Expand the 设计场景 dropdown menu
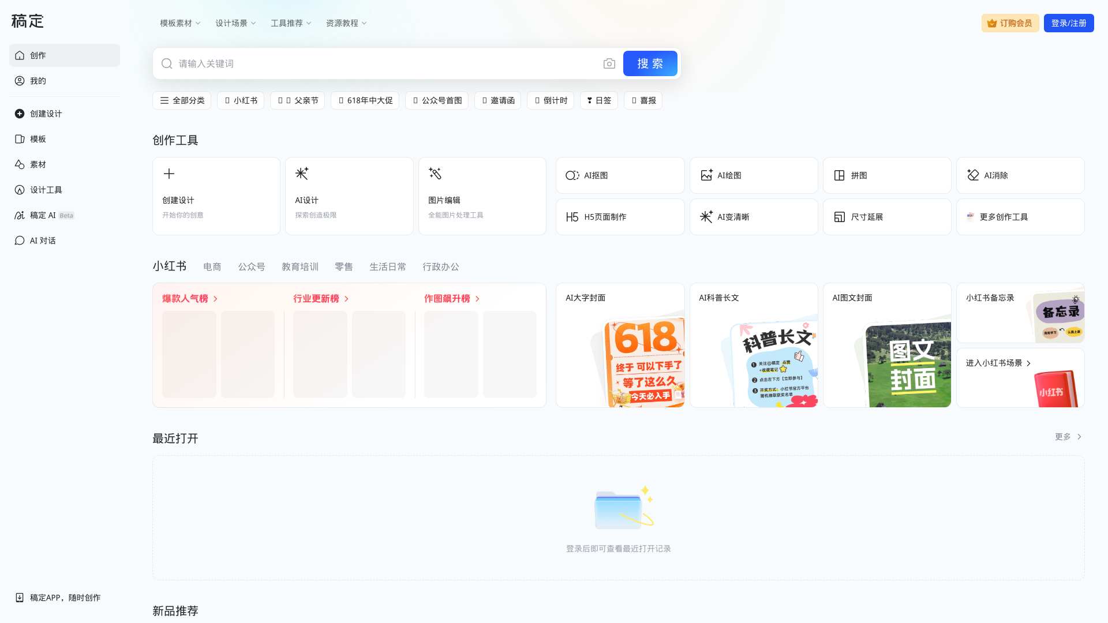The image size is (1108, 623). pos(235,23)
